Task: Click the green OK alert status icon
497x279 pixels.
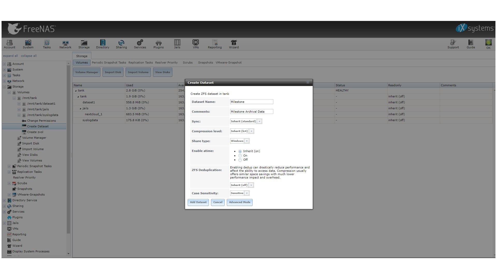Action: pos(488,44)
